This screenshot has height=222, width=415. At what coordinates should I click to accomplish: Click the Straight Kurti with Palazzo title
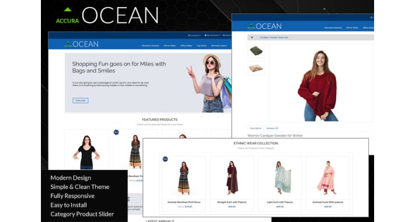tap(232, 202)
